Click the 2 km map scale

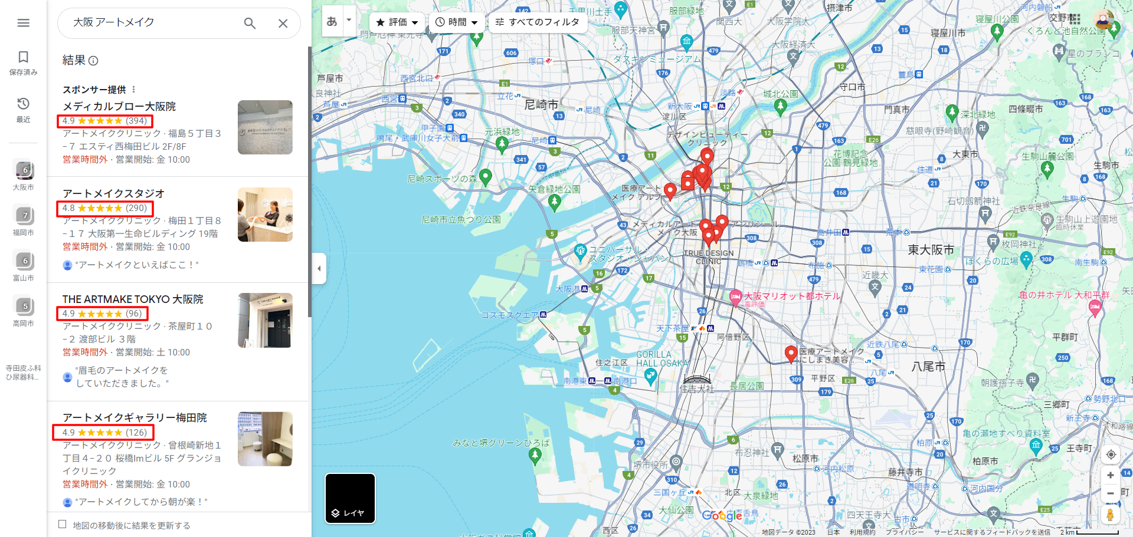(x=1089, y=532)
